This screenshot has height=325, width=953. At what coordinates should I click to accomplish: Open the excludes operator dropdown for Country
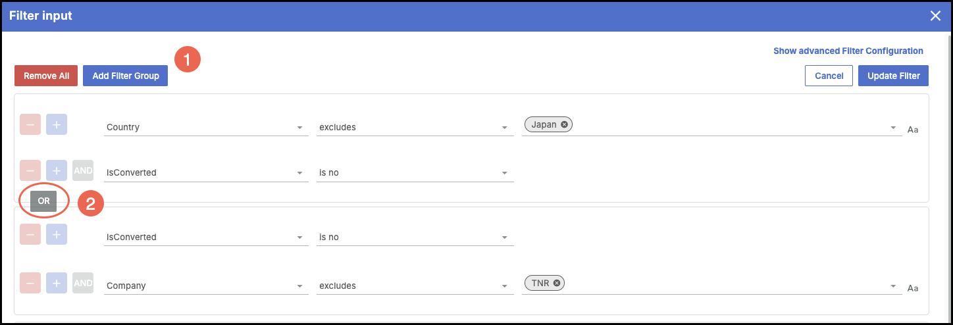click(x=415, y=127)
